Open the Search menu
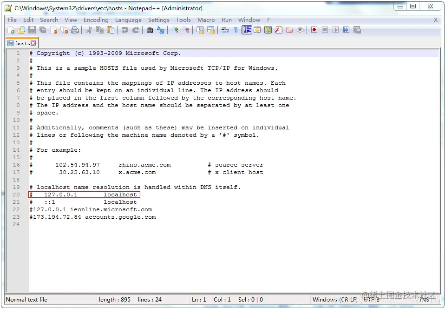This screenshot has height=309, width=445. pos(49,20)
